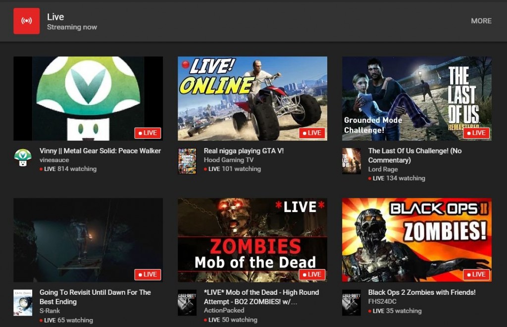The height and width of the screenshot is (327, 507).
Task: Open Vinny Metal Gear Solid: Peace Walker title
Action: pos(100,151)
